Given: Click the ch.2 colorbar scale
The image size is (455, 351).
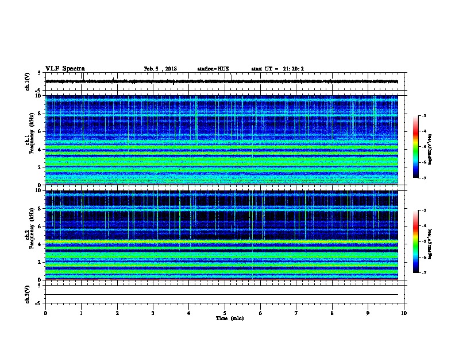Looking at the screenshot, I should [x=415, y=241].
